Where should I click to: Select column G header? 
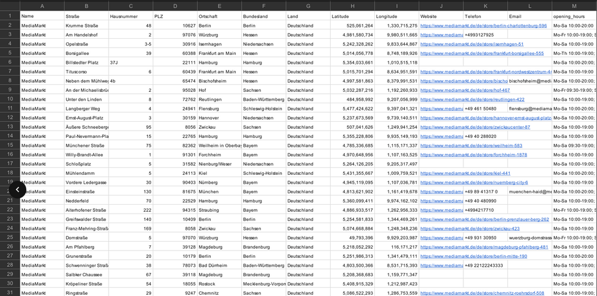pos(309,6)
